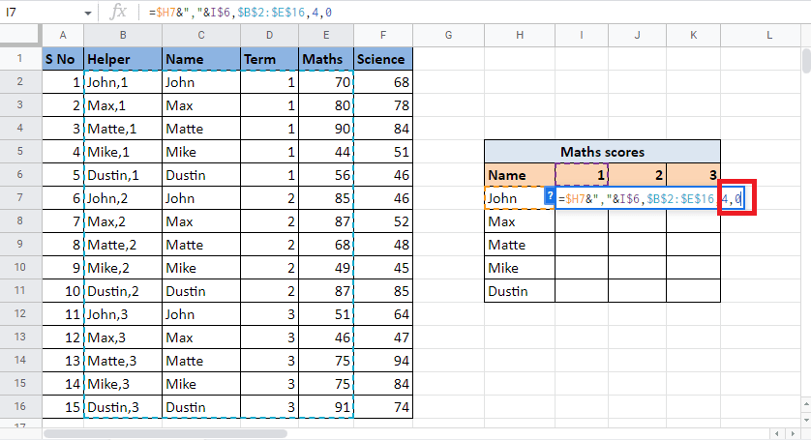Image resolution: width=811 pixels, height=440 pixels.
Task: Open the Name box dropdown arrow
Action: pos(87,13)
